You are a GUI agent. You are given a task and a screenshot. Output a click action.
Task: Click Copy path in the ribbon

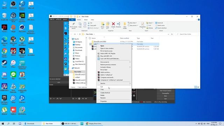pos(92,26)
